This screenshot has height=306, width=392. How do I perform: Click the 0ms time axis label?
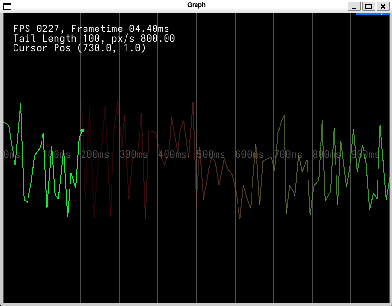tap(12, 154)
